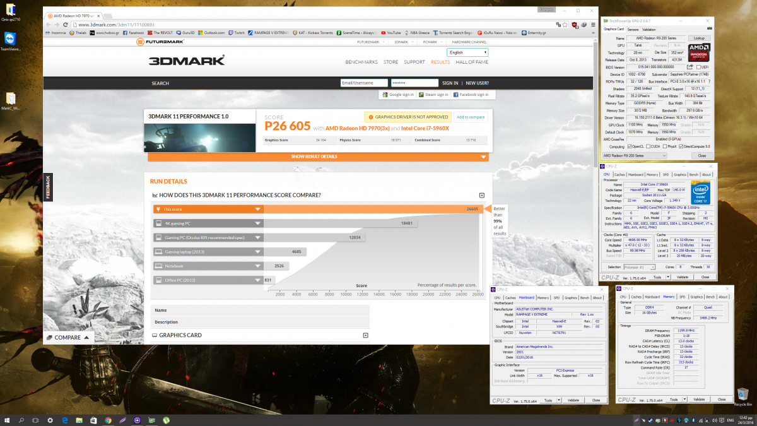Click the 4K gaming PC bar
This screenshot has height=426, width=757.
point(285,223)
